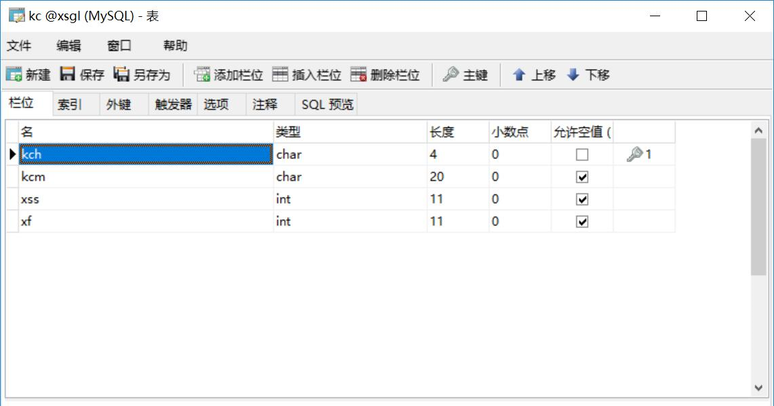Click the 长度 column header
This screenshot has width=774, height=406.
tap(458, 131)
